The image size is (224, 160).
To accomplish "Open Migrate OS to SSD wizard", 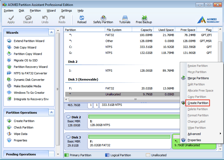I will click(x=26, y=60).
